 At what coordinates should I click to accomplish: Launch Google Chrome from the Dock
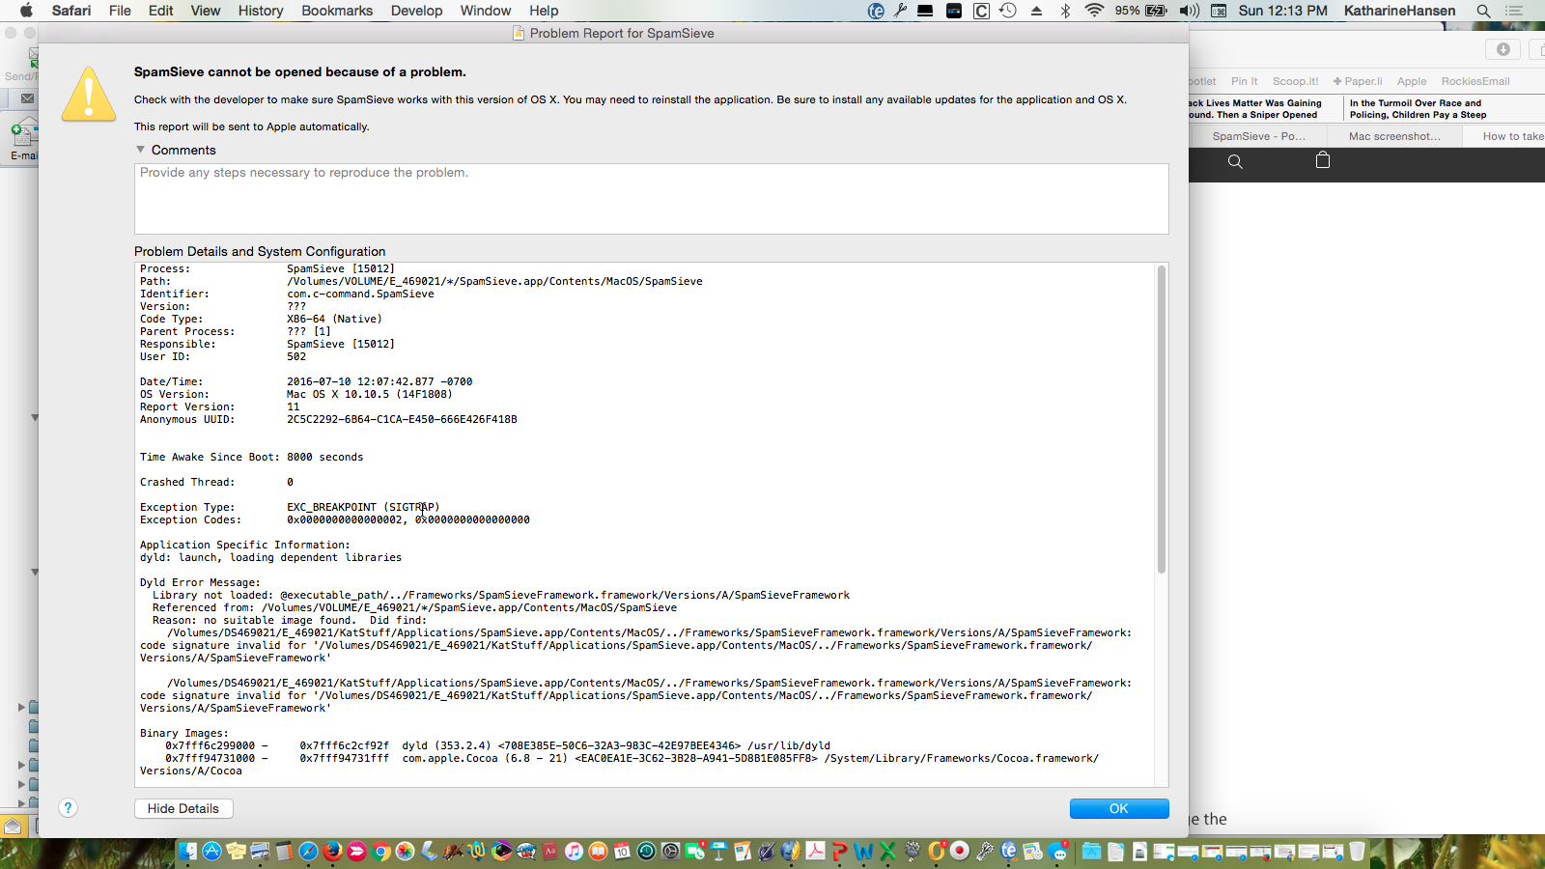pos(380,851)
